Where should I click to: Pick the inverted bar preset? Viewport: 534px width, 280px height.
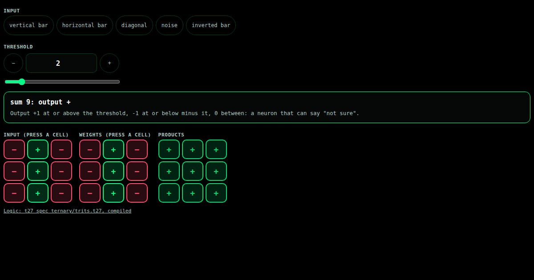tap(211, 25)
